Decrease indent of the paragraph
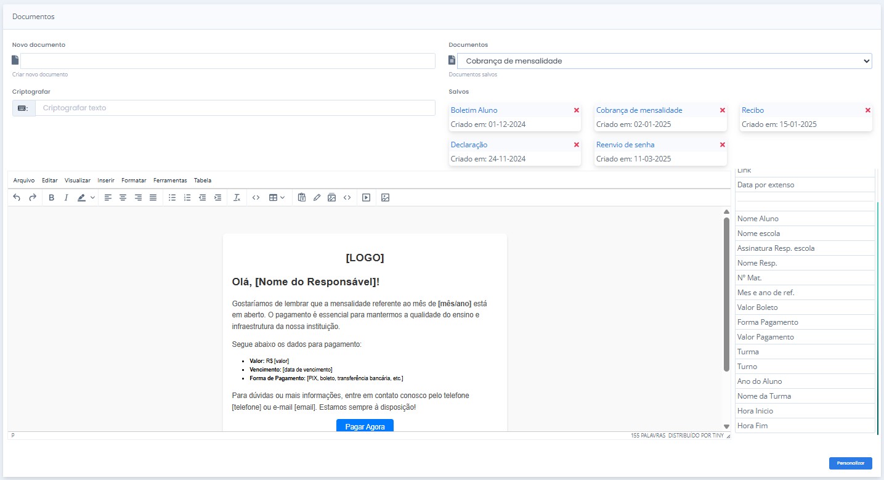This screenshot has height=480, width=884. [202, 198]
